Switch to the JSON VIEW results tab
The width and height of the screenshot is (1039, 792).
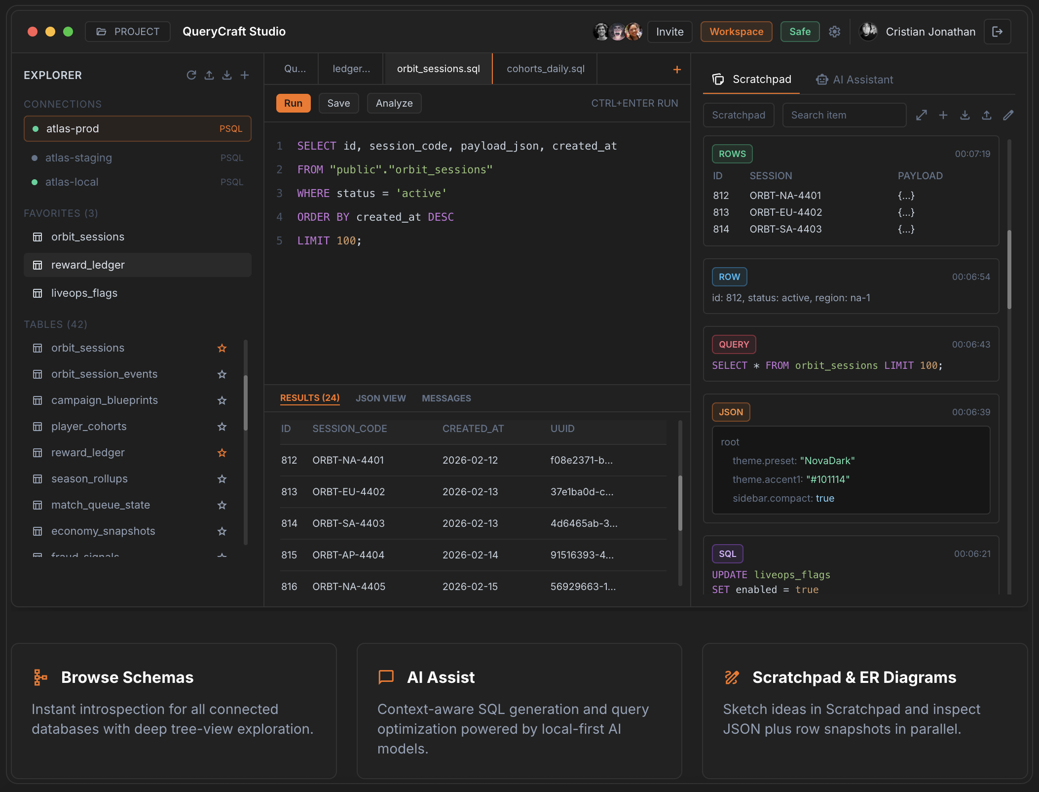click(x=380, y=398)
